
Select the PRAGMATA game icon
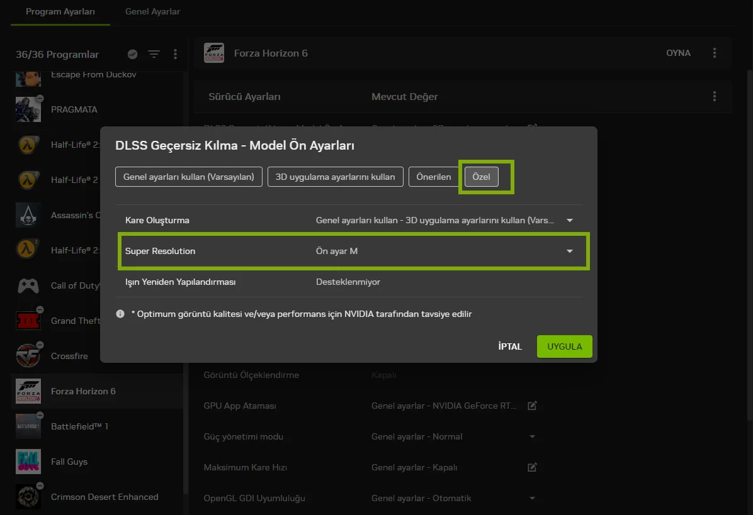pos(28,109)
